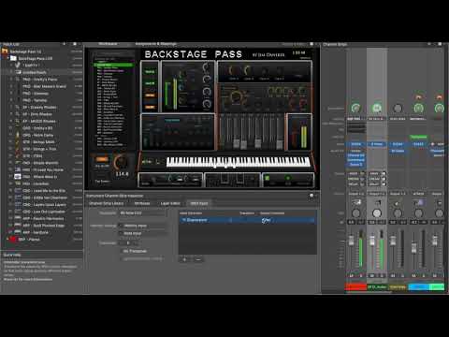449x337 pixels.
Task: Click the on-screen piano keyboard in the plugin
Action: pos(238,162)
